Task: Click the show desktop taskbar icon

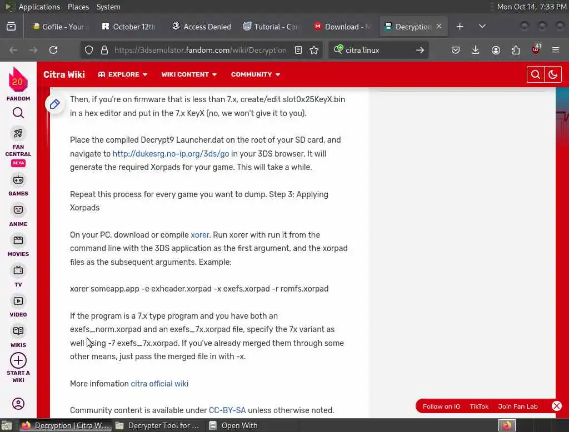Action: point(7,425)
